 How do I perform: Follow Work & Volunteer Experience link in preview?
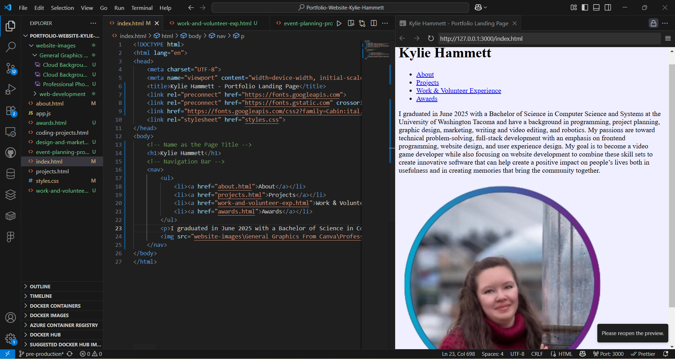(458, 90)
